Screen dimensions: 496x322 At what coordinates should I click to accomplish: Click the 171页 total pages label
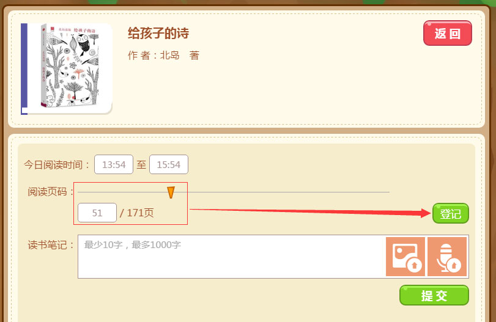pos(140,213)
